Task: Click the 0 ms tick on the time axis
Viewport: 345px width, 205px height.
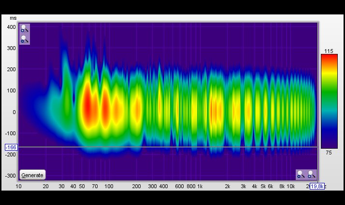Action: click(14, 112)
